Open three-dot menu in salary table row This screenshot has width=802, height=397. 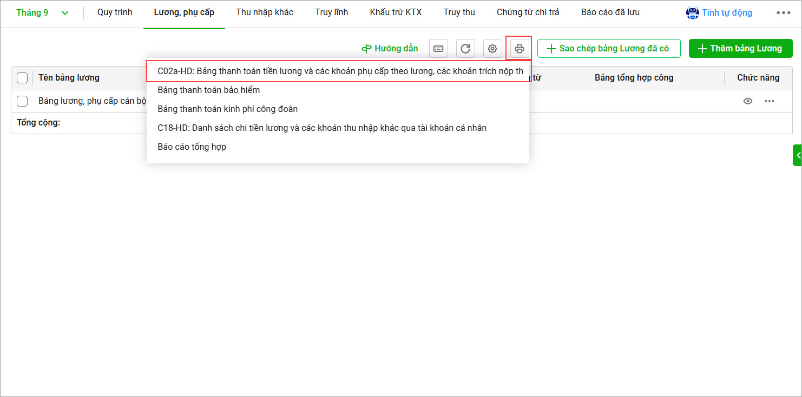tap(769, 101)
